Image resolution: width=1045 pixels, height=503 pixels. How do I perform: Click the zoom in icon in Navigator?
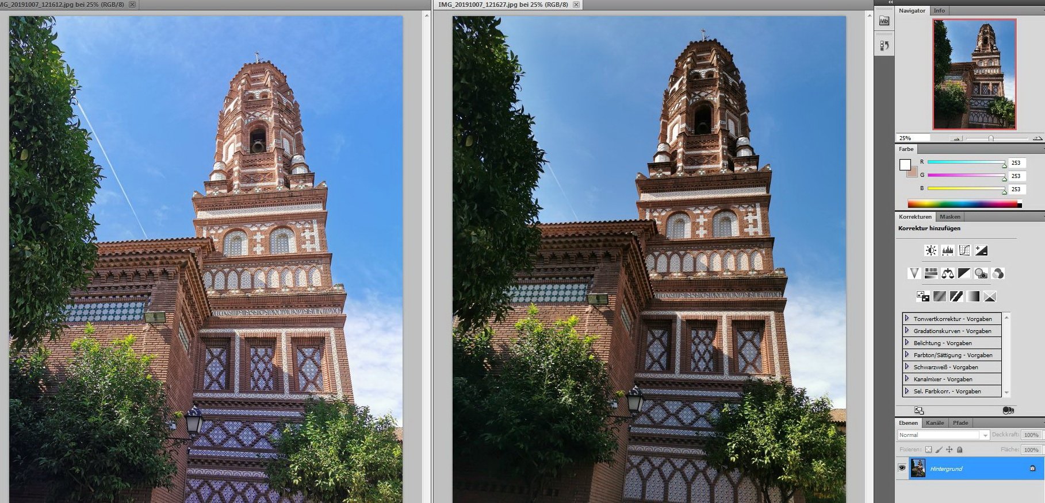click(x=1038, y=138)
